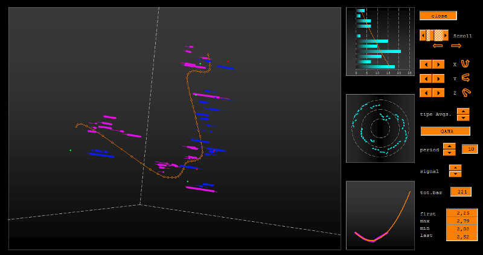Increase period with up arrow
This screenshot has width=483, height=255.
pos(449,146)
